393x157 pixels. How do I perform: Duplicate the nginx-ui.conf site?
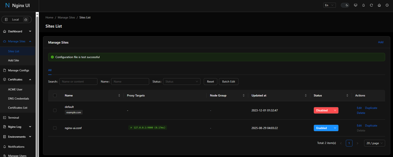371,126
